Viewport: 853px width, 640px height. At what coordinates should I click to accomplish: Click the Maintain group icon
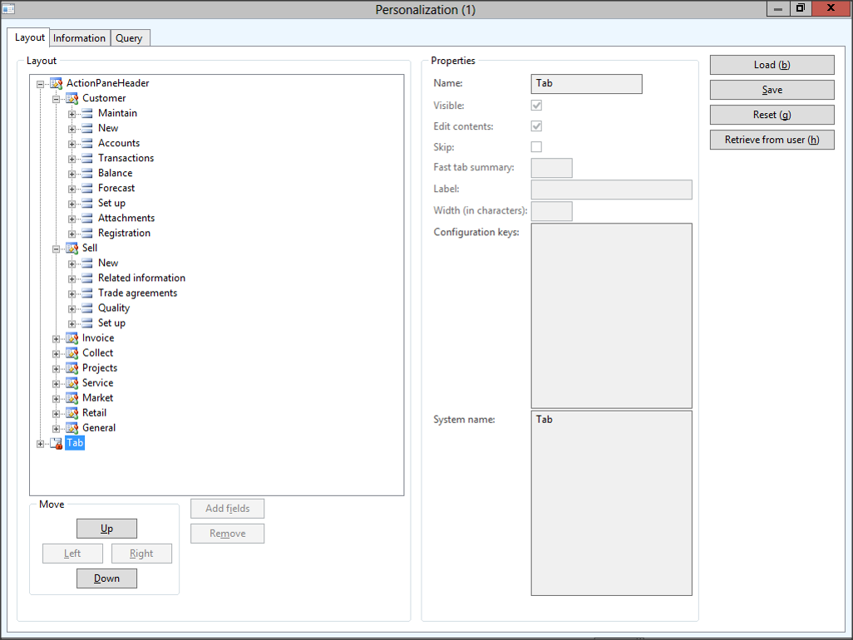[x=87, y=113]
